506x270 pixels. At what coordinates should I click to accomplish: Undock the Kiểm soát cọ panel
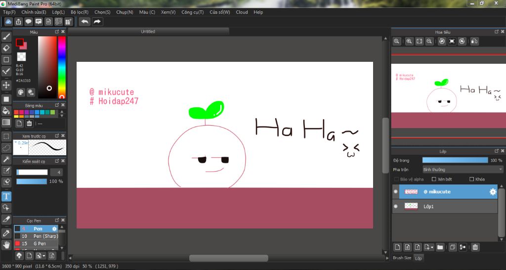coord(57,161)
